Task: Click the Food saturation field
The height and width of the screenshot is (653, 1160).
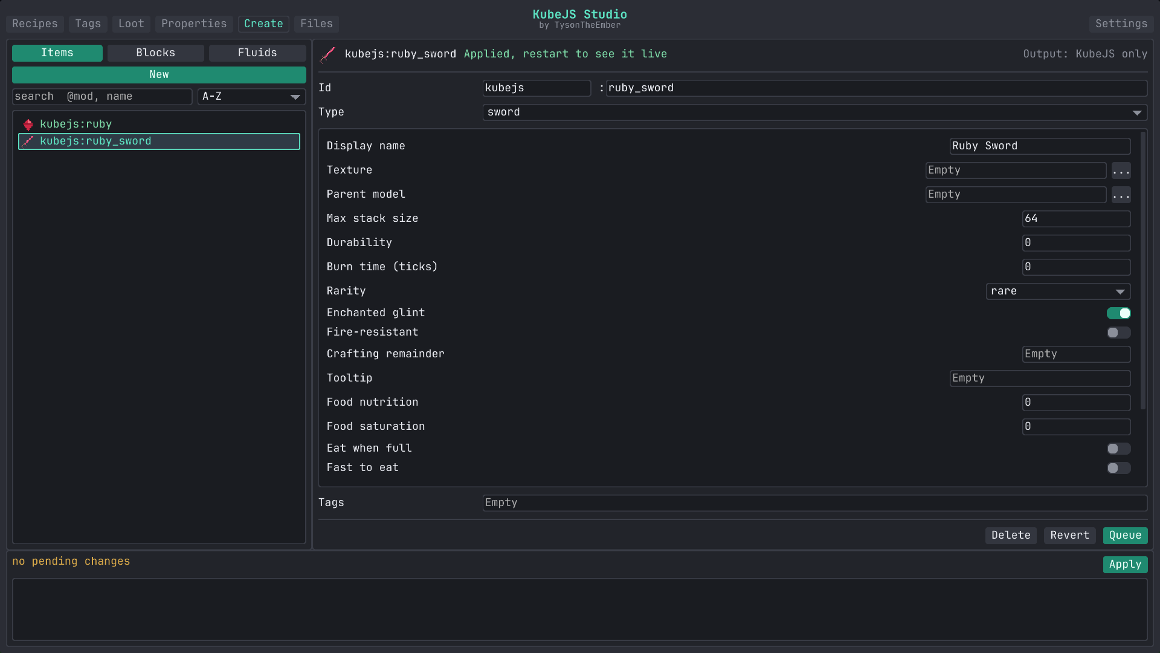Action: coord(1076,427)
